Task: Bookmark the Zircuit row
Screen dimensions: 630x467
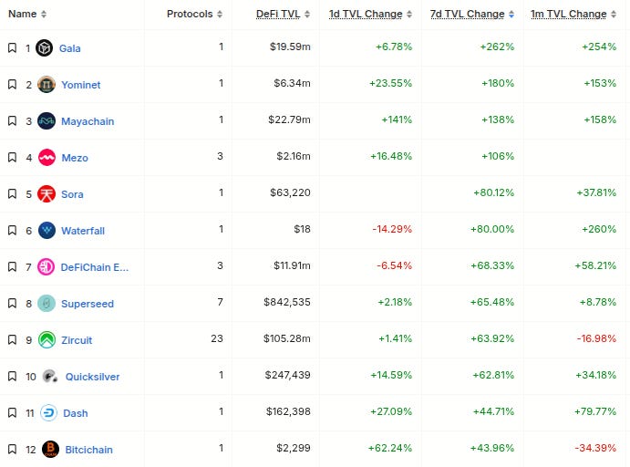Action: pos(12,340)
